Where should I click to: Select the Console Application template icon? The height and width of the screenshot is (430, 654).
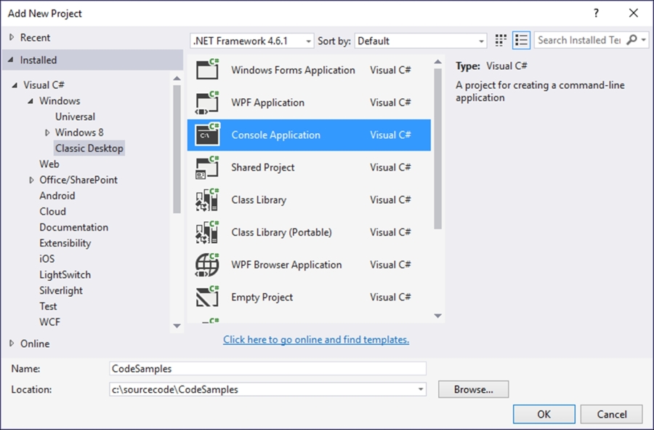(207, 135)
